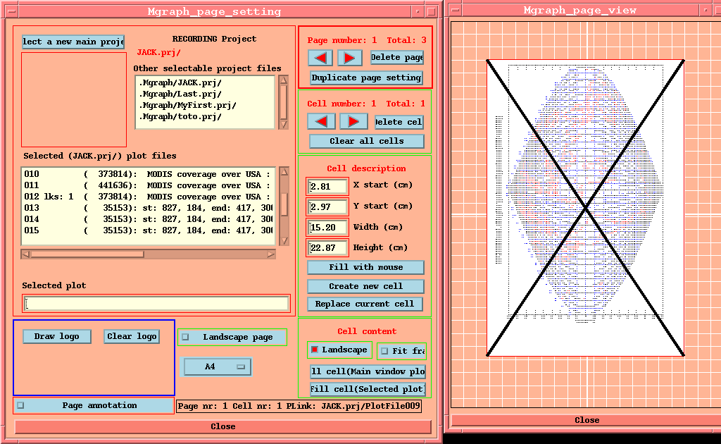721x444 pixels.
Task: Select .Mgraph/Last.prj/ project file
Action: click(x=180, y=94)
